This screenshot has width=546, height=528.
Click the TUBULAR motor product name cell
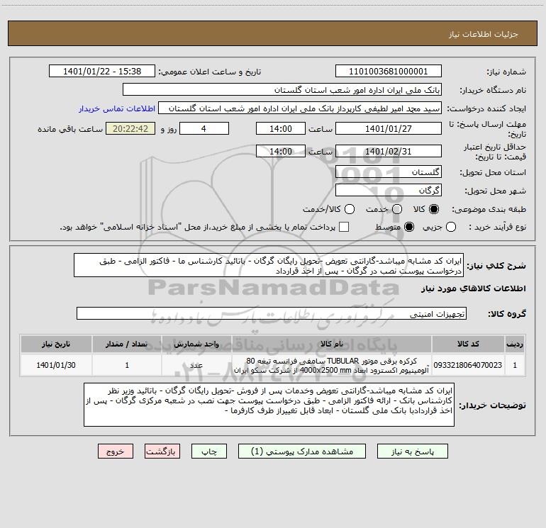click(x=332, y=365)
